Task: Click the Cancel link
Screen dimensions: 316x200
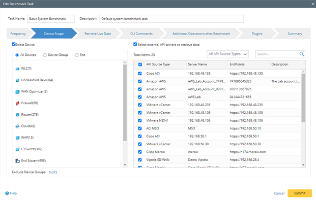Action: (x=279, y=193)
